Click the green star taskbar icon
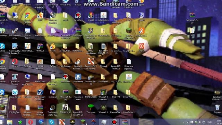Image resolution: width=222 pixels, height=125 pixels. tap(20, 122)
